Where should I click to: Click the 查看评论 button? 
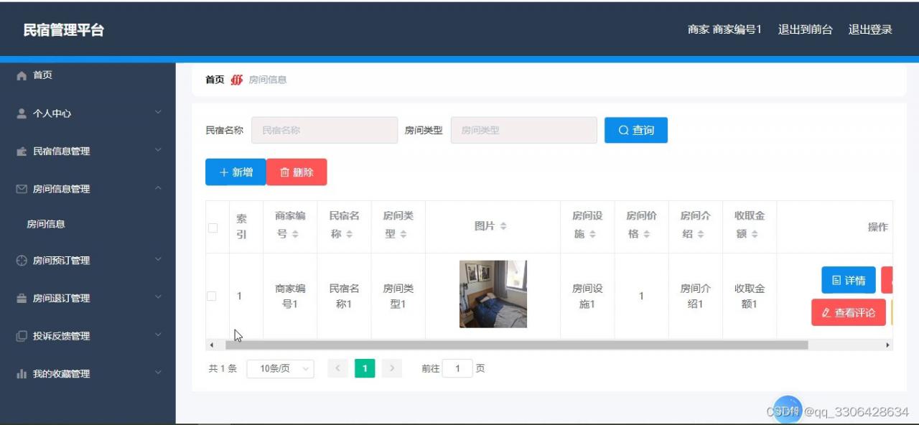tap(849, 313)
